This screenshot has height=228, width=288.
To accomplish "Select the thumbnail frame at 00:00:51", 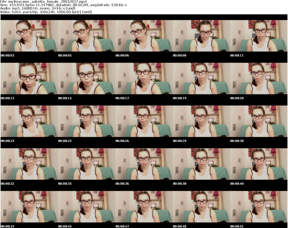I will (x=259, y=207).
